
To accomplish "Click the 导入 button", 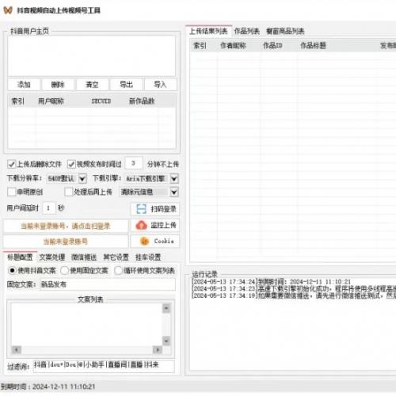I will point(161,85).
